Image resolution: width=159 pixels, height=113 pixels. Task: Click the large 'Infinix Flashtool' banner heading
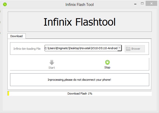pos(80,22)
